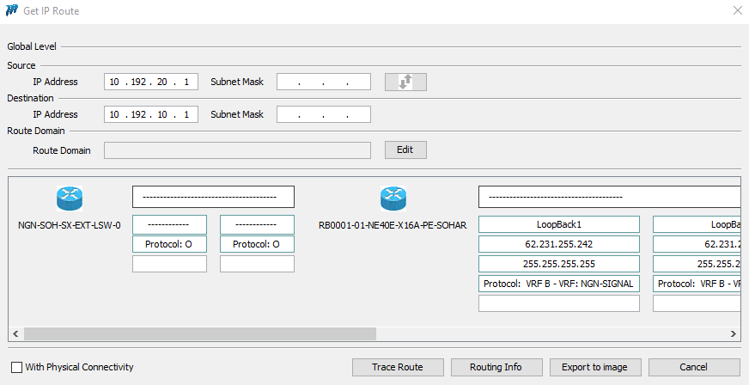Focus the Destination Subnet Mask field

point(323,114)
